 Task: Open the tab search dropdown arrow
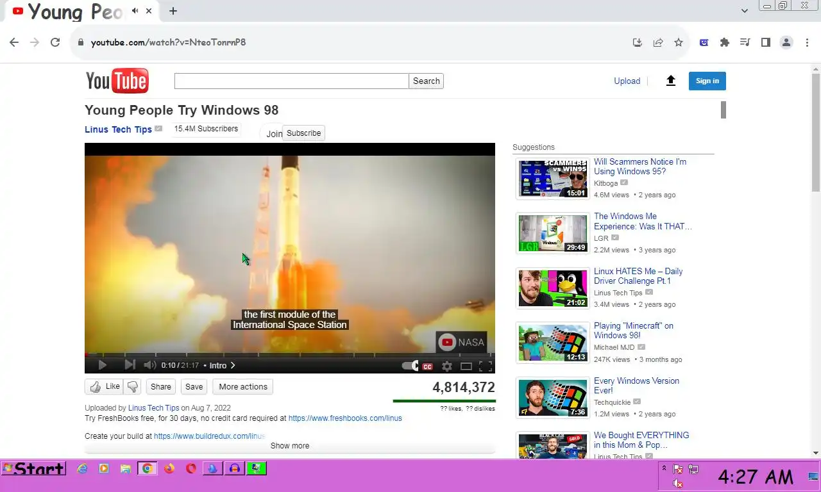(745, 11)
